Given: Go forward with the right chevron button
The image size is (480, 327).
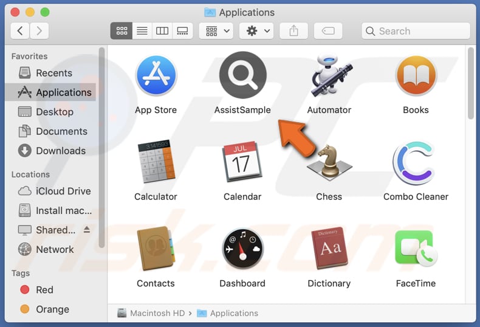Looking at the screenshot, I should (x=39, y=30).
